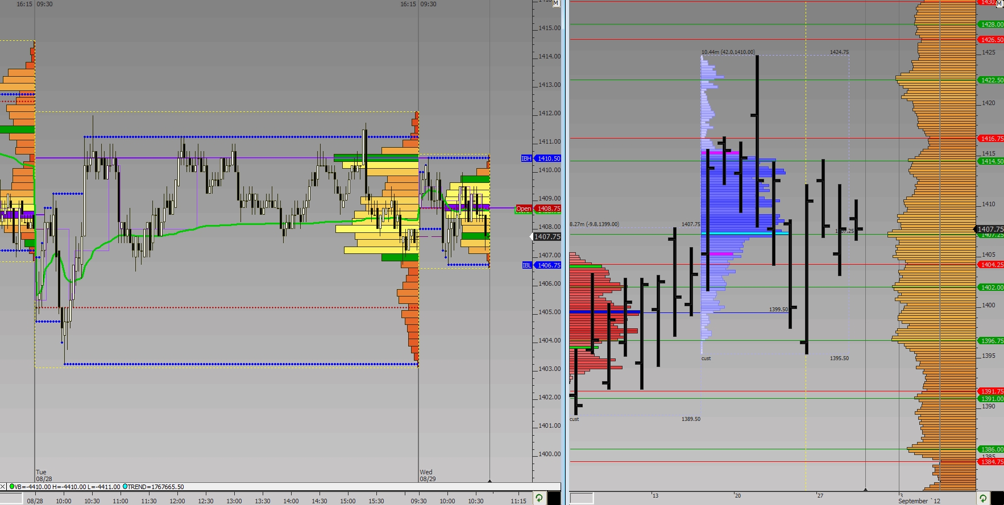Screen dimensions: 1004x505
Task: Click the empty box left of date axis in right chart
Action: (x=582, y=498)
